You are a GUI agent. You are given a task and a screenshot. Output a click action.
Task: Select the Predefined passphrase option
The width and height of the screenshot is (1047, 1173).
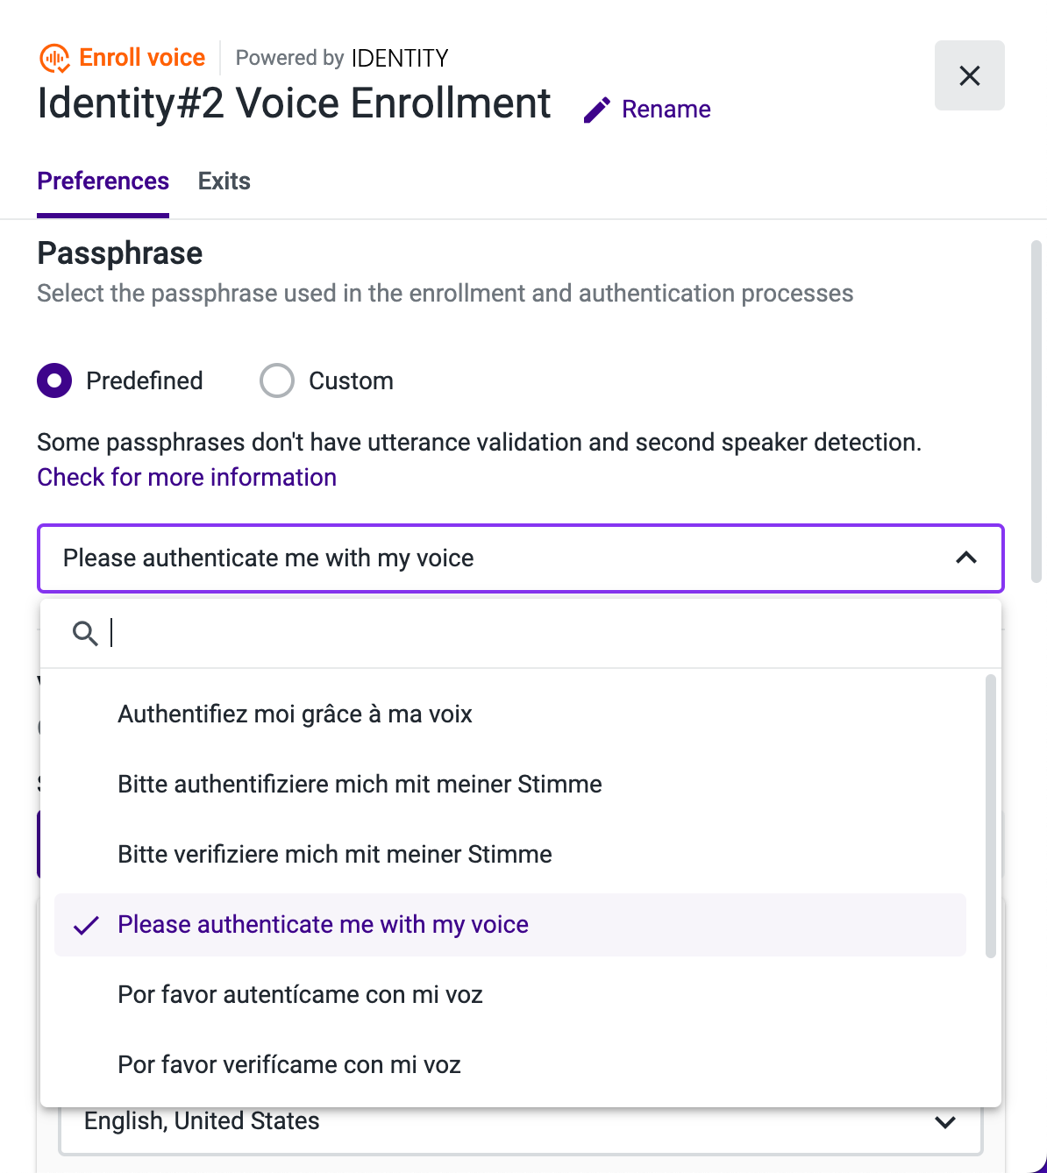[53, 380]
